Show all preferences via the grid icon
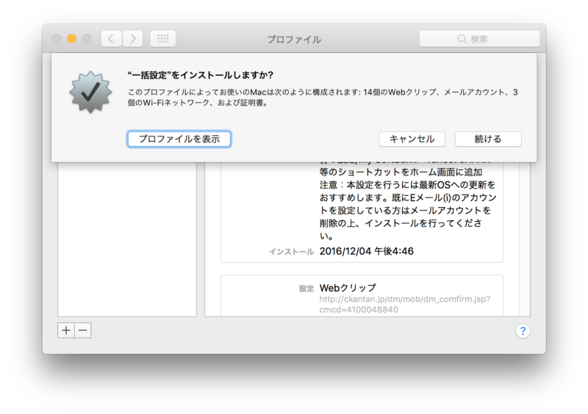The image size is (588, 414). [162, 39]
